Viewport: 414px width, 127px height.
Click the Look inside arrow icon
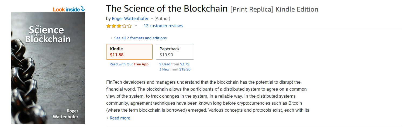pyautogui.click(x=82, y=9)
